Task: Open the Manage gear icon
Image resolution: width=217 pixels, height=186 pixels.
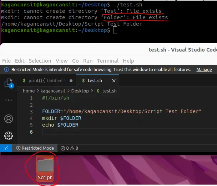Action: click(8, 135)
